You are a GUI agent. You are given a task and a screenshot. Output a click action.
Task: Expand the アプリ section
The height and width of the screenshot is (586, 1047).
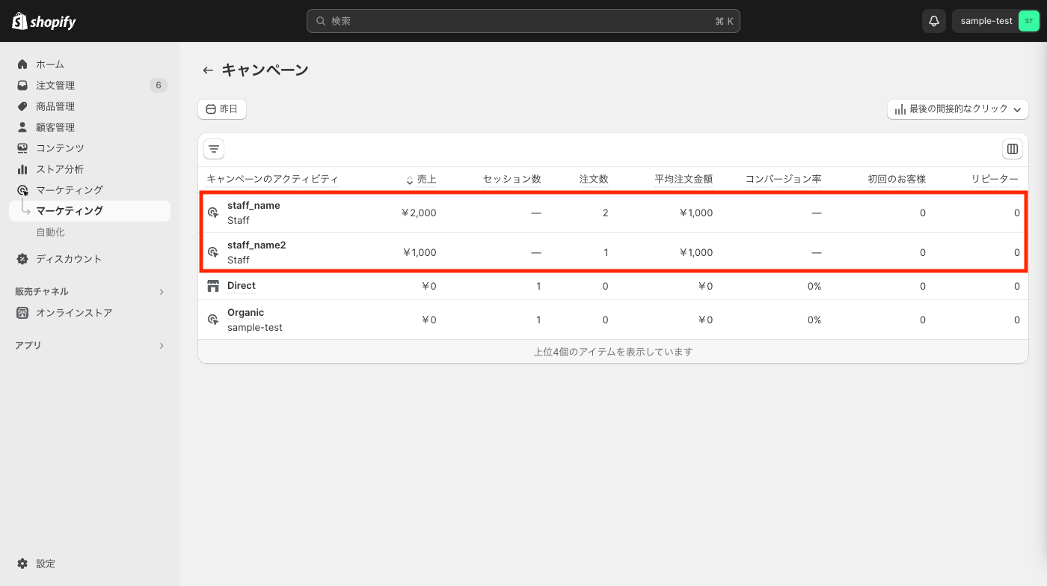pos(162,346)
